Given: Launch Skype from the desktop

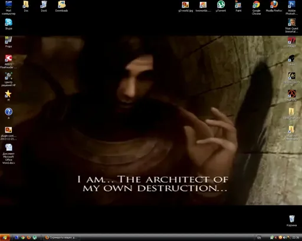Looking at the screenshot, I should [8, 24].
